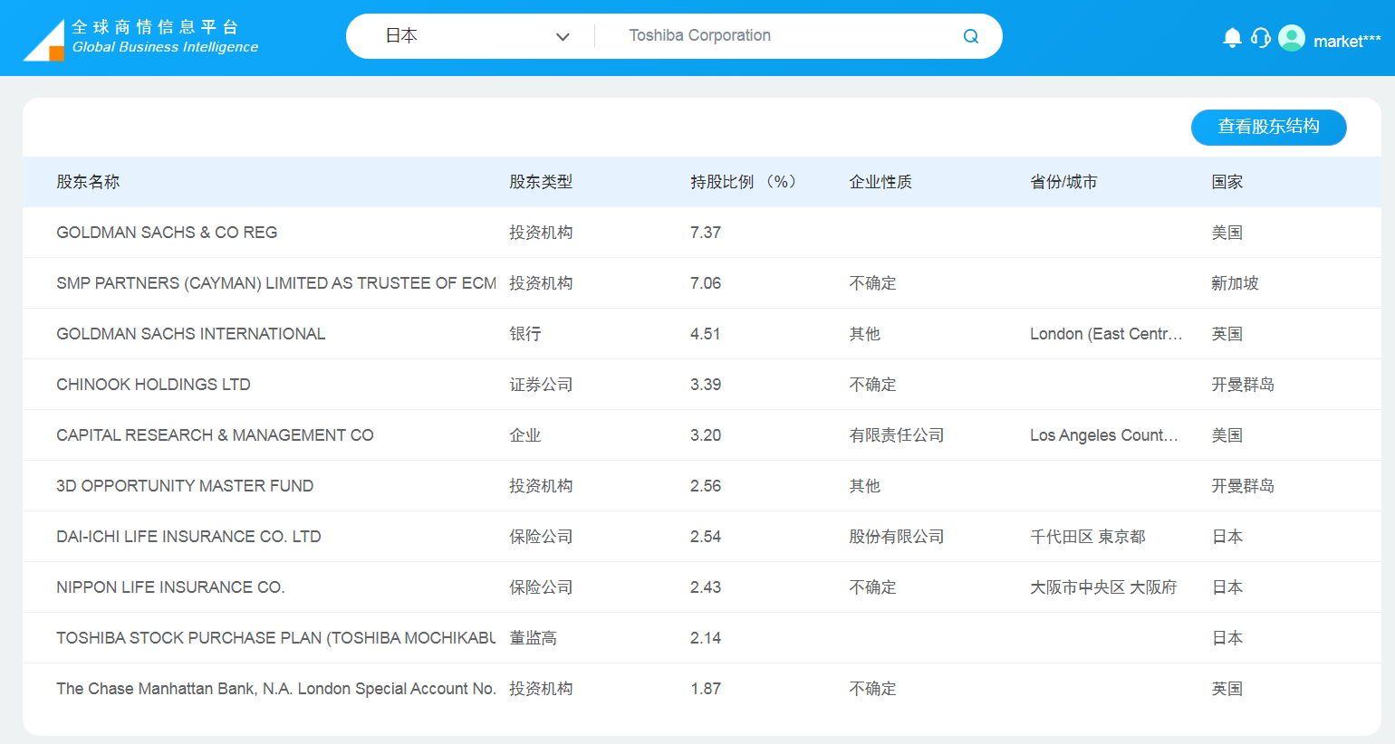Click the 7.37 shareholding value

point(706,233)
